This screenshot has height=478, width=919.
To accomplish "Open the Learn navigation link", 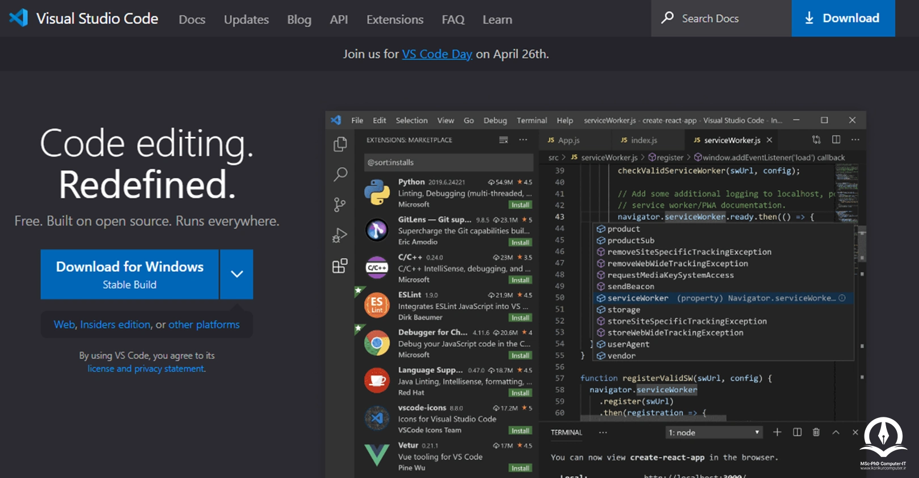I will point(497,19).
